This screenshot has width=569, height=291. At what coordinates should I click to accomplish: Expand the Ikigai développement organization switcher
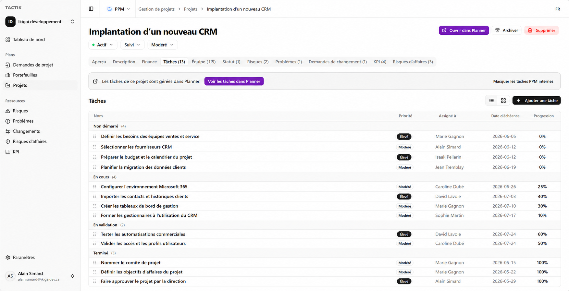pos(72,22)
